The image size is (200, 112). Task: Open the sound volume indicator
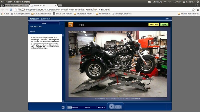tap(169, 2)
